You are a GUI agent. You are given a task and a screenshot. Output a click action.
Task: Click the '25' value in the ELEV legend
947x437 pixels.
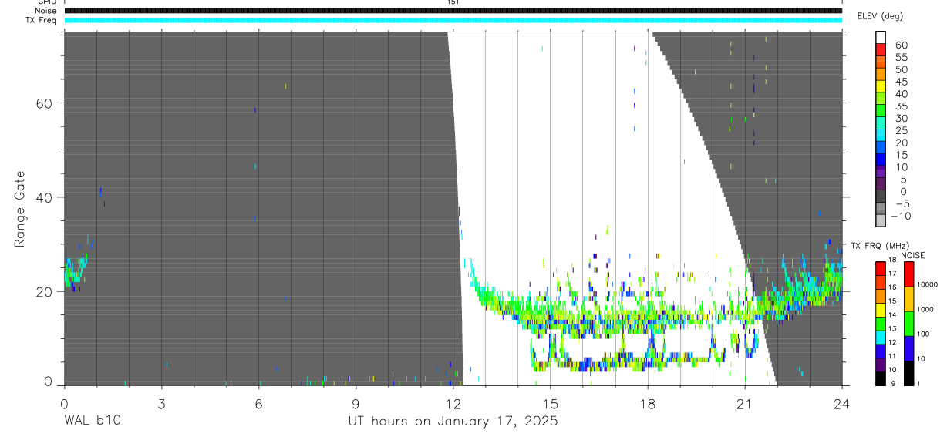[902, 131]
